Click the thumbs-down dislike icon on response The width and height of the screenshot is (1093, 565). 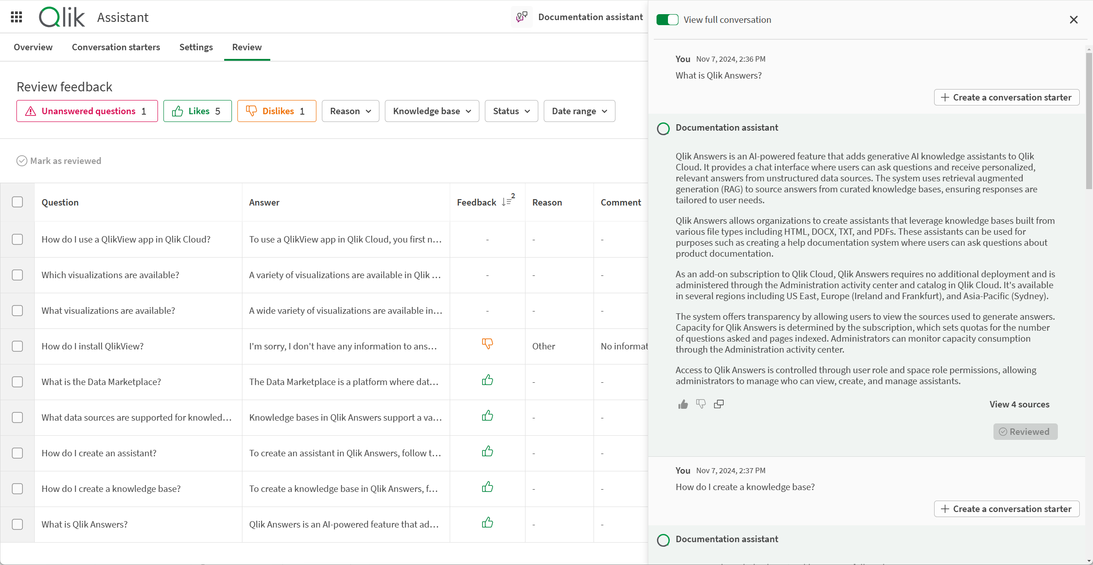[700, 403]
